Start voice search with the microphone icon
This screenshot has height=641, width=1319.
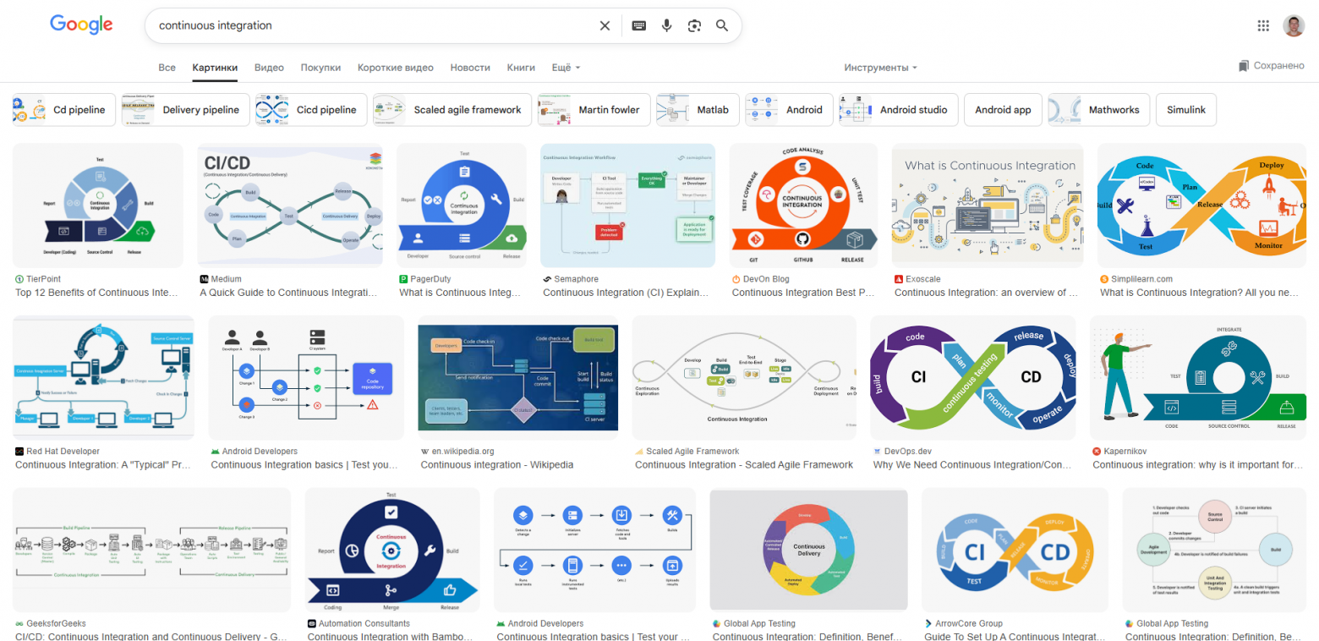666,25
